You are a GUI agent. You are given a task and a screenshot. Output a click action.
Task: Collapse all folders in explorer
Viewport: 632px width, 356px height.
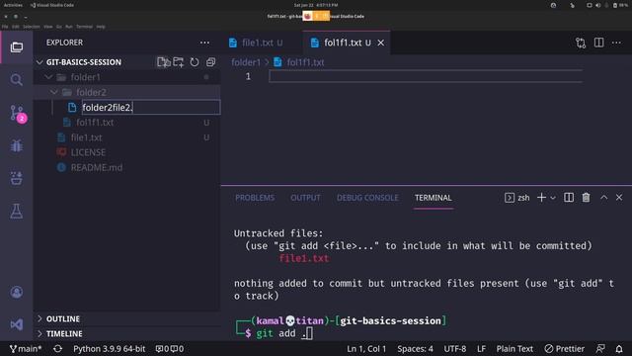click(210, 62)
